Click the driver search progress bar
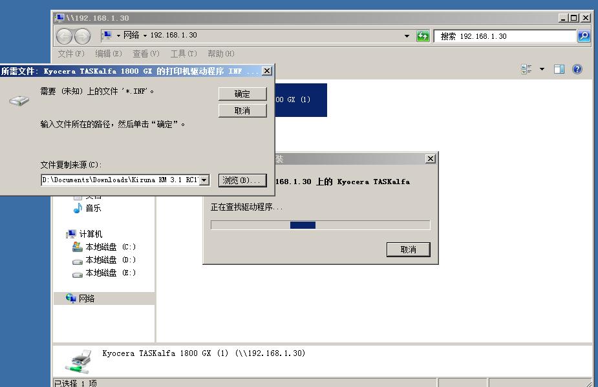The height and width of the screenshot is (387, 598). tap(320, 224)
